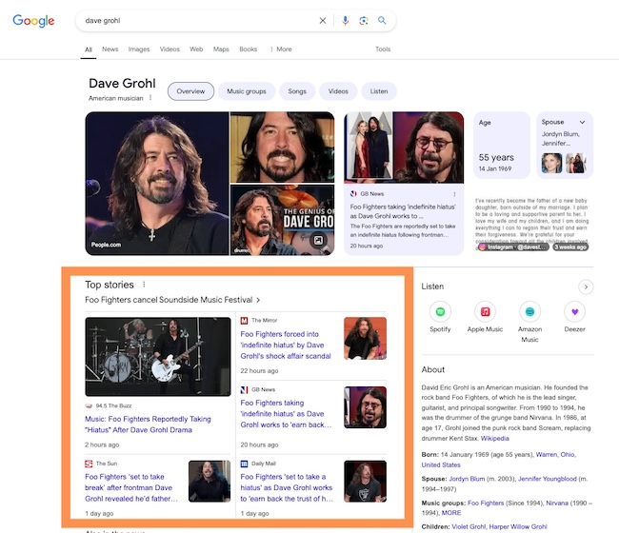
Task: Open Spotify listen icon
Action: coord(440,311)
